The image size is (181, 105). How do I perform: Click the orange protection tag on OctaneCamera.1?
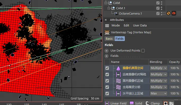(x=169, y=13)
